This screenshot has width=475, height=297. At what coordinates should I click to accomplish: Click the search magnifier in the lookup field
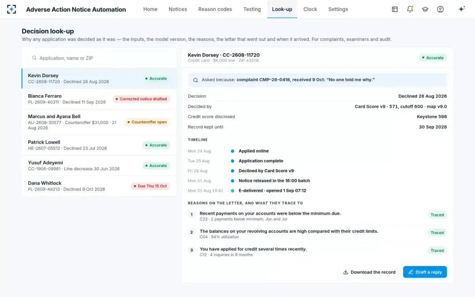coord(34,58)
